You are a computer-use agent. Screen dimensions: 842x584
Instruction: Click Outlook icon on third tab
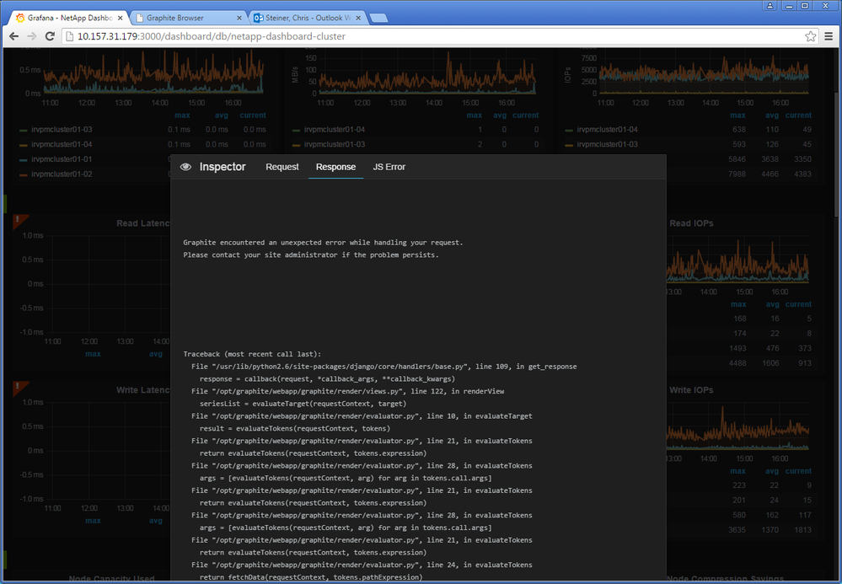coord(258,18)
